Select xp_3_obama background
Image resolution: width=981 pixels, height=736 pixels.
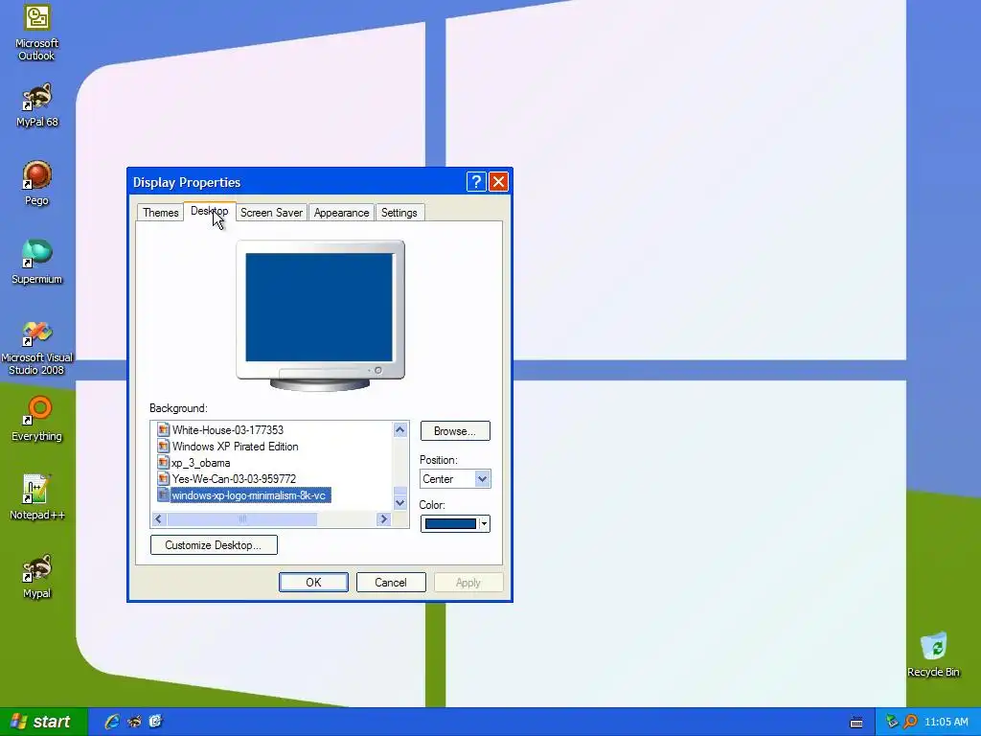[x=201, y=463]
